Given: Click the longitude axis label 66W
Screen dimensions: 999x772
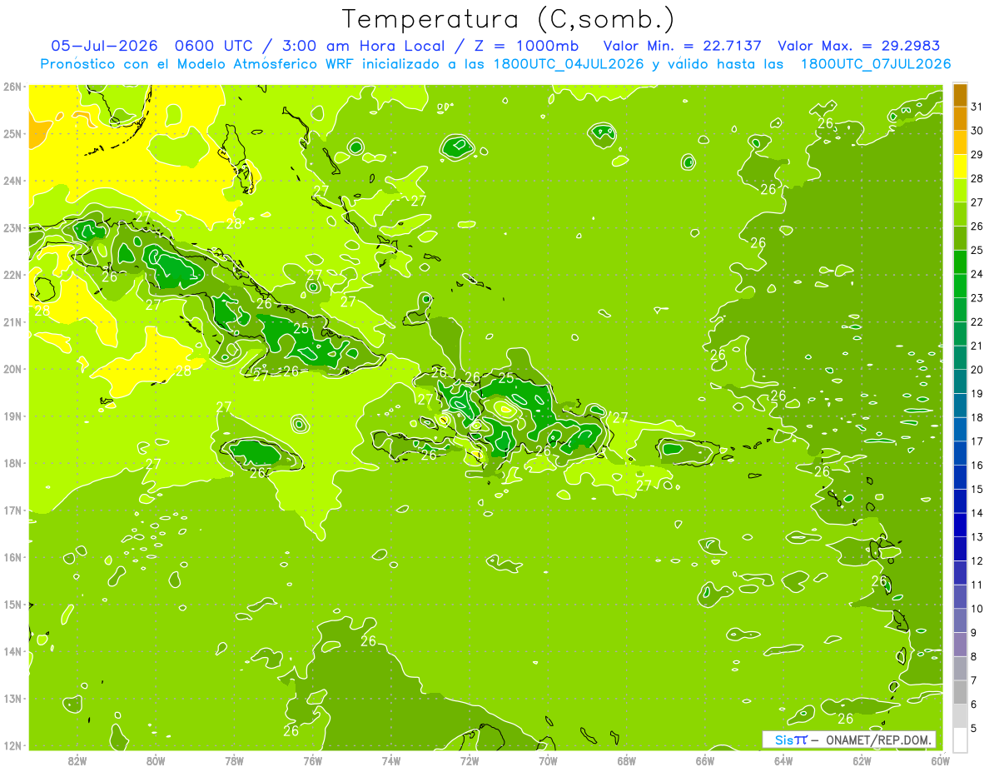Looking at the screenshot, I should [x=705, y=760].
